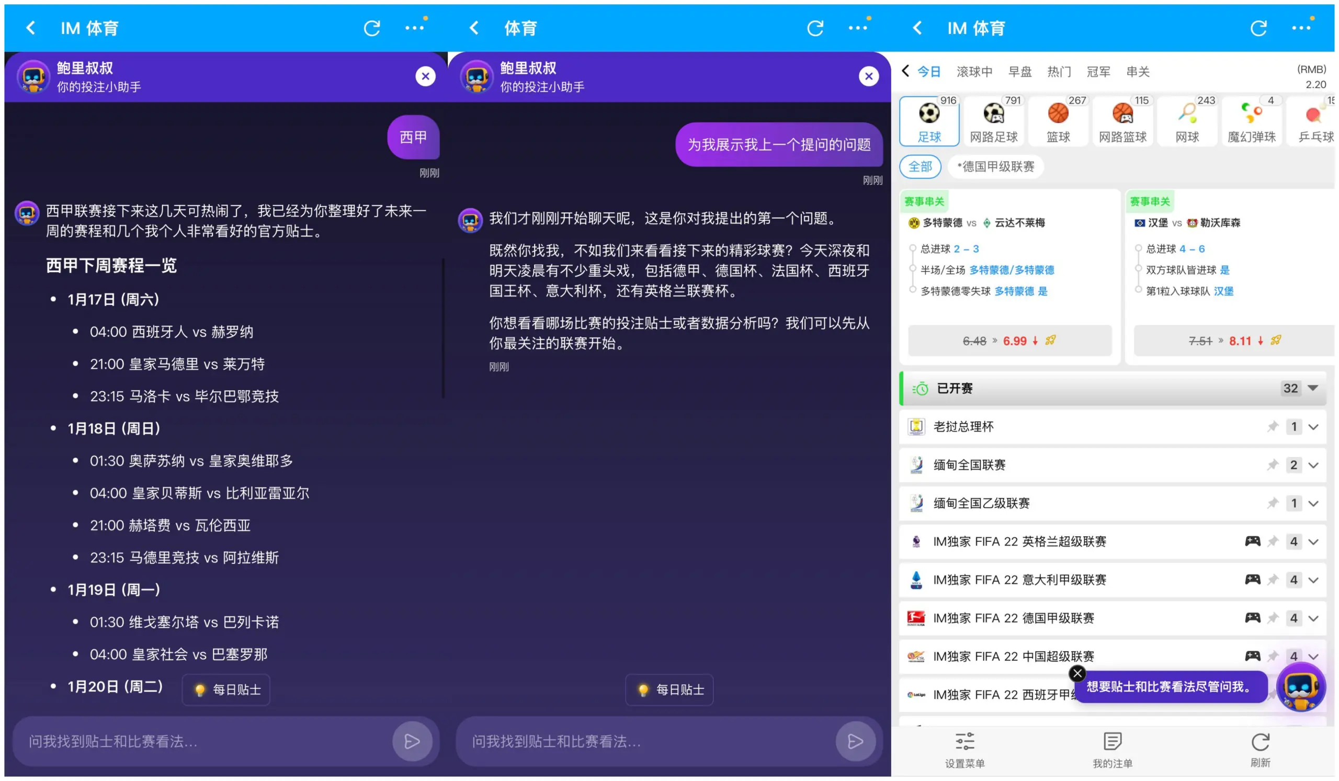
Task: Go back in right IM 体育 panel
Action: click(x=917, y=28)
